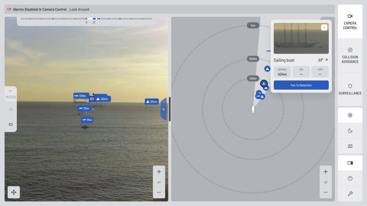Click the own-ship vessel marker on radar
This screenshot has height=206, width=367.
click(x=253, y=109)
